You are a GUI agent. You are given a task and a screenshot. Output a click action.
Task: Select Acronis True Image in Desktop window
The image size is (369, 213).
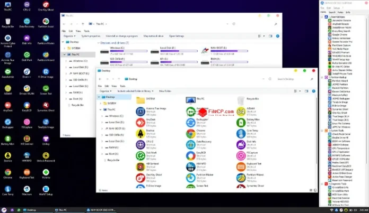pos(151,112)
